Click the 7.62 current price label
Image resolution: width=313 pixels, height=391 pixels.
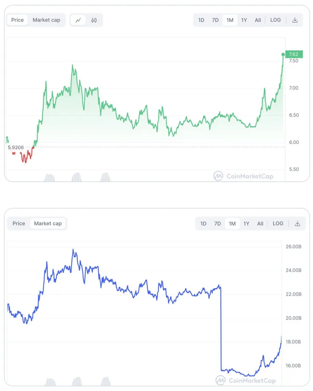[294, 54]
